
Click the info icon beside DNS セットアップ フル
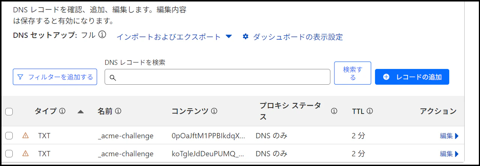(102, 34)
